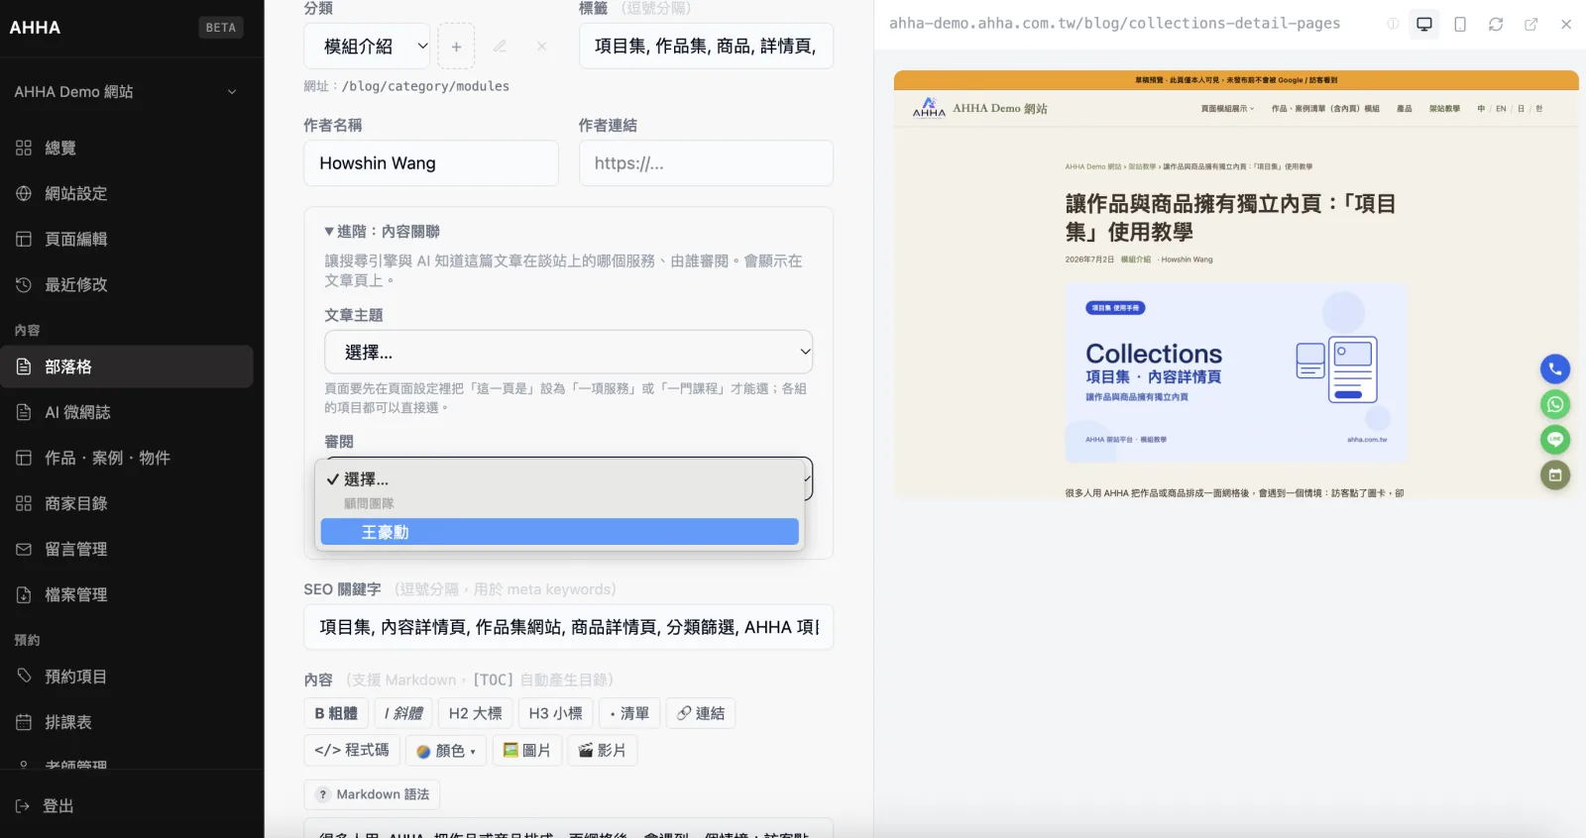Insert H2 大標 heading
The height and width of the screenshot is (838, 1586).
pyautogui.click(x=475, y=713)
